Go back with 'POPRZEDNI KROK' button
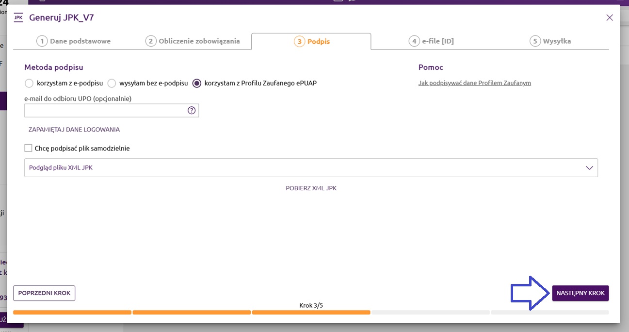The image size is (629, 332). point(44,293)
